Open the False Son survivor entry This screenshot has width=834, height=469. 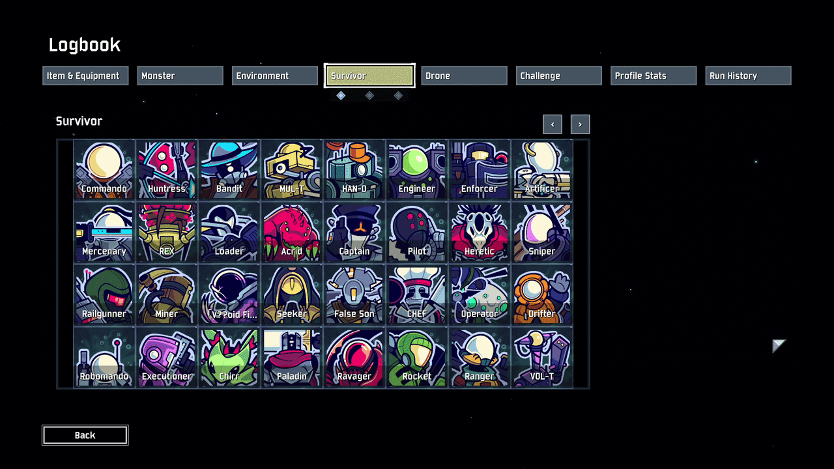[x=354, y=294]
